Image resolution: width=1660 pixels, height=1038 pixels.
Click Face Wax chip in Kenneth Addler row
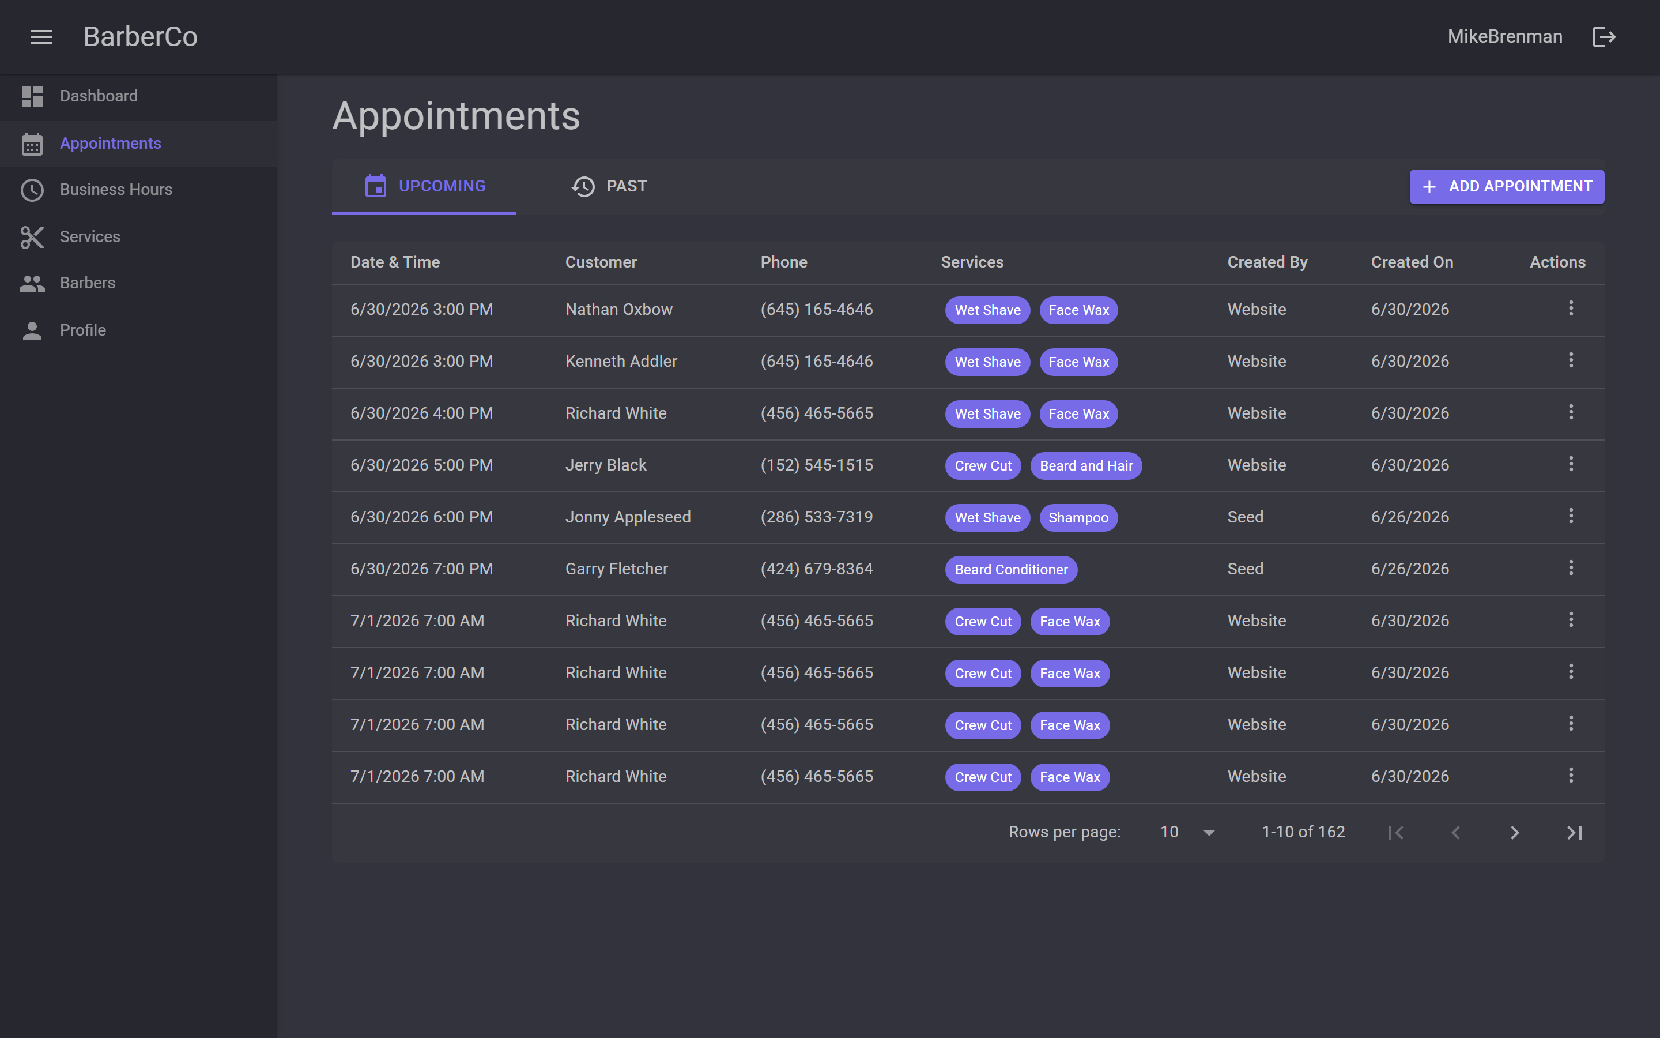[x=1078, y=363]
